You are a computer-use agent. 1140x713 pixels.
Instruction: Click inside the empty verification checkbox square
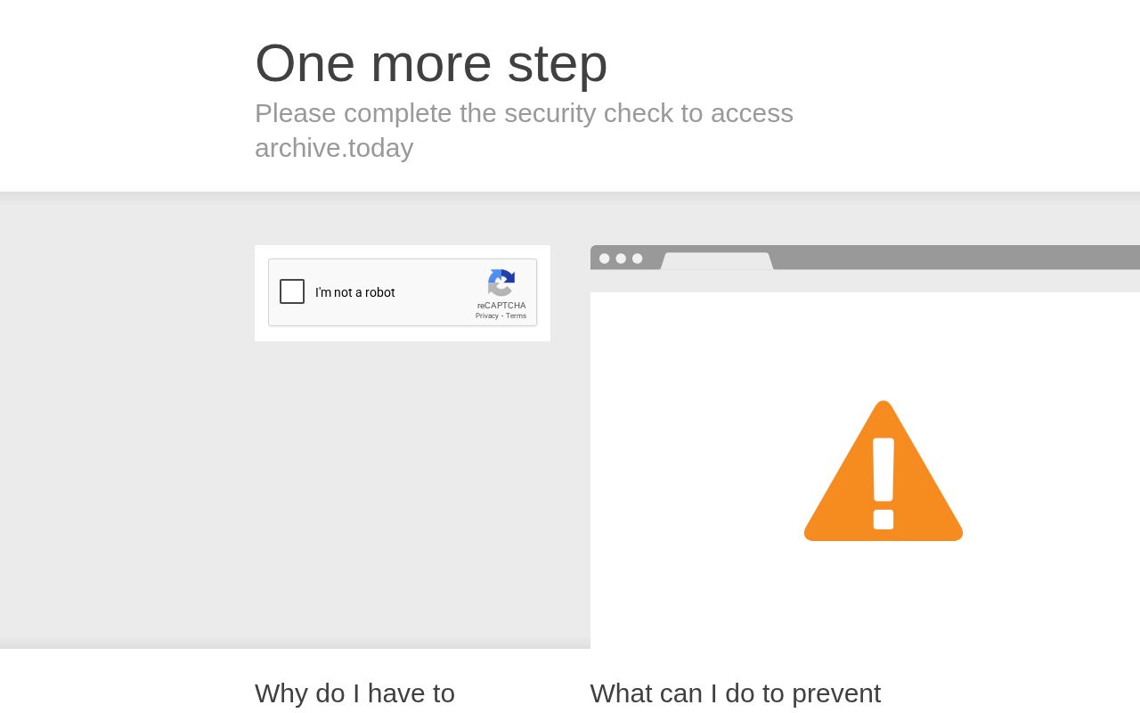[x=292, y=291]
